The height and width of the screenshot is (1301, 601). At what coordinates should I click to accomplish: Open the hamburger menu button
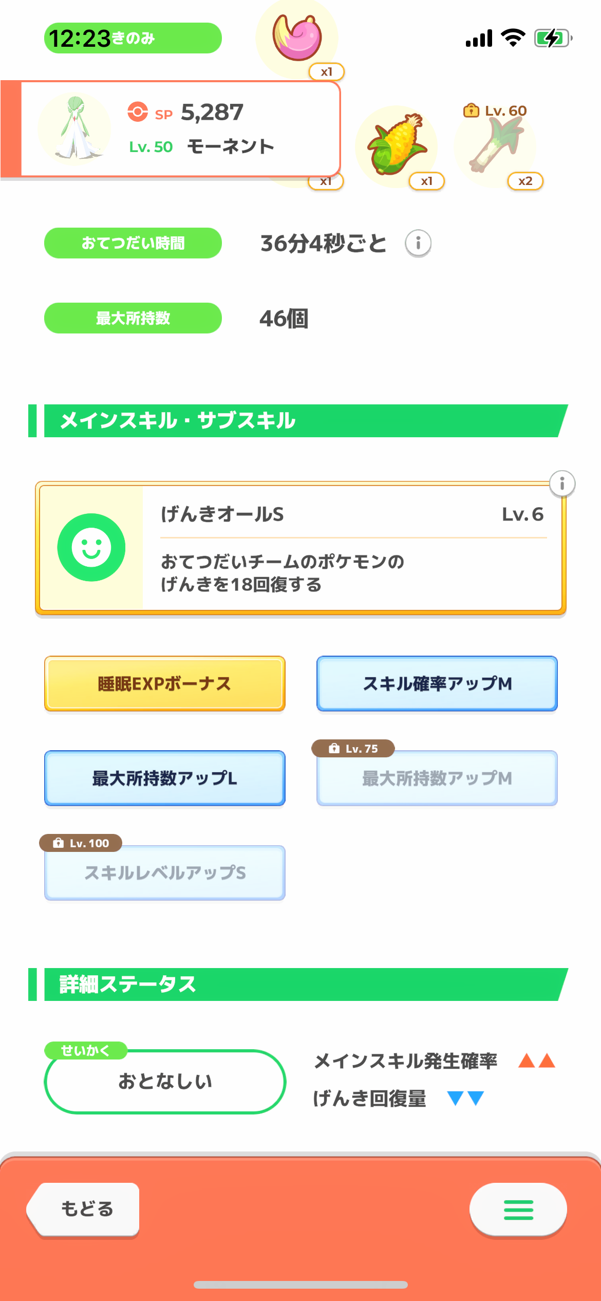click(518, 1210)
